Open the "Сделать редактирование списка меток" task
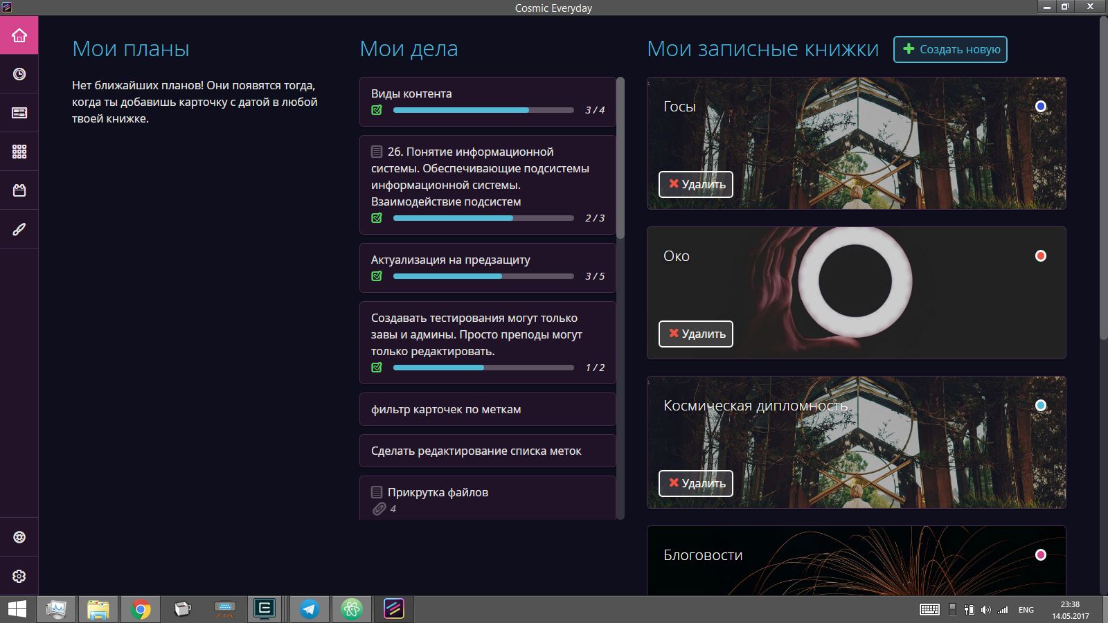Viewport: 1108px width, 623px height. coord(488,451)
